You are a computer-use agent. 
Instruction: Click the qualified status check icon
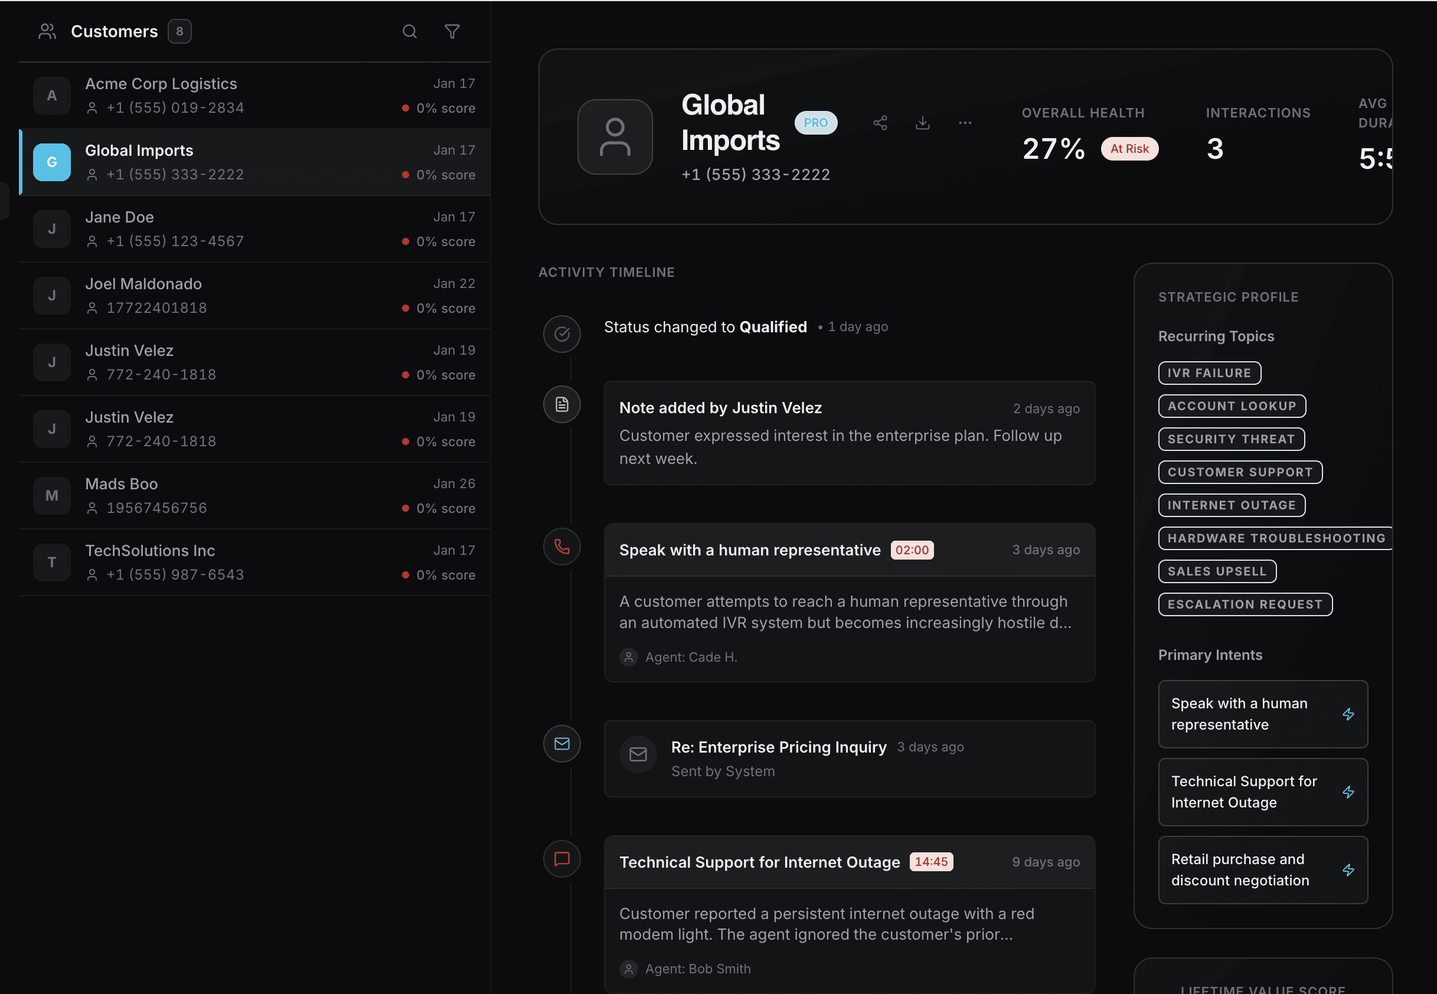(562, 334)
